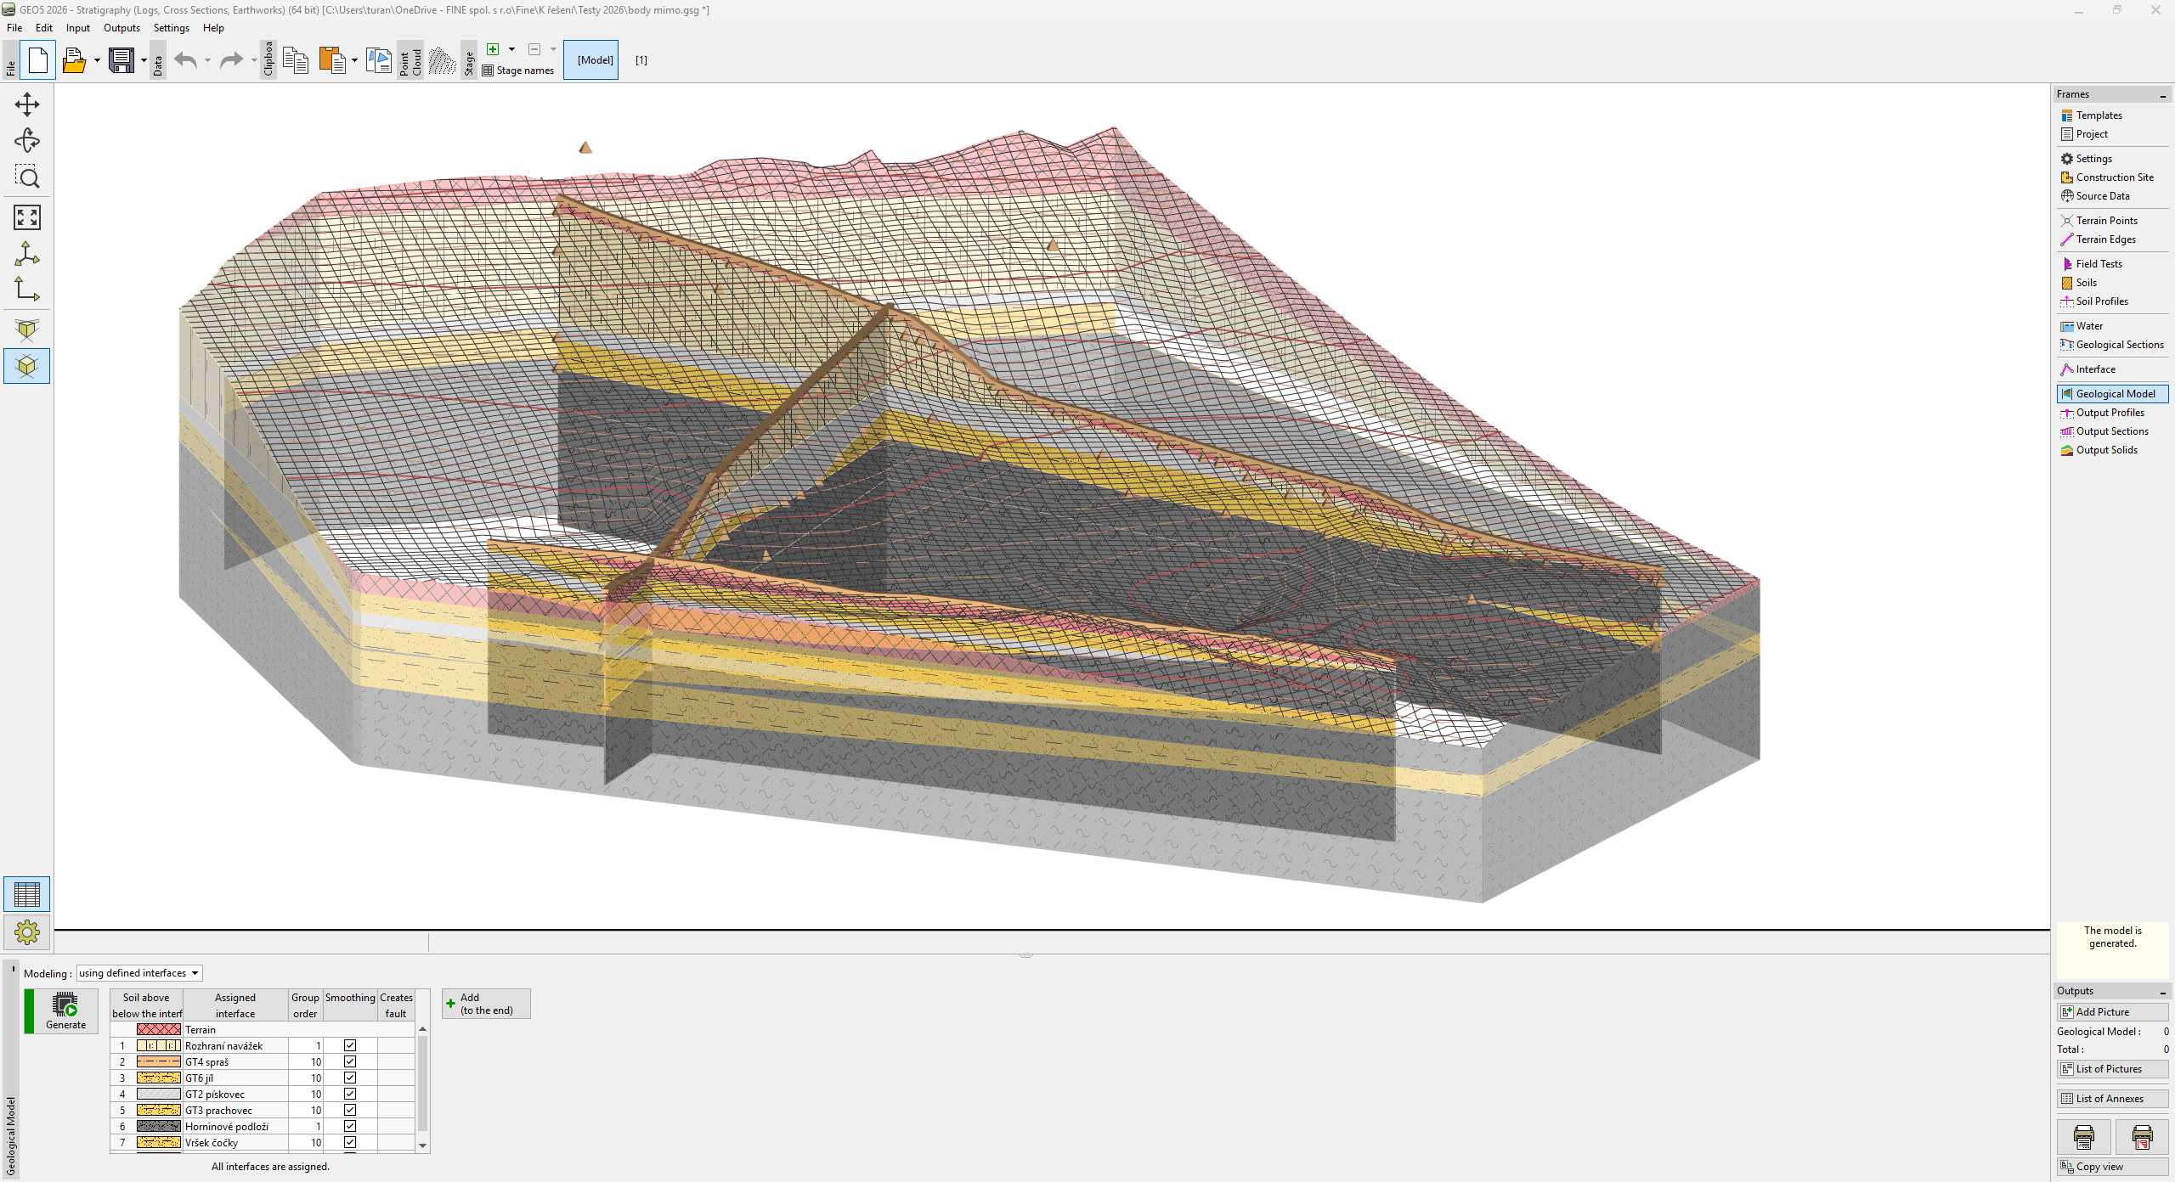2175x1182 pixels.
Task: Click the Point Cloud toolbar icon
Action: click(442, 60)
